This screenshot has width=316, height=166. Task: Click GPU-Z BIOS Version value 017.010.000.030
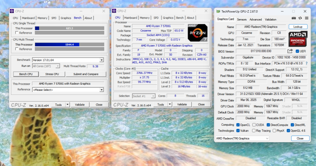[261, 51]
